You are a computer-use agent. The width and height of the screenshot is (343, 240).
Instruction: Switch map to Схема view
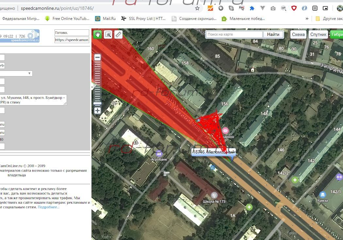[298, 34]
